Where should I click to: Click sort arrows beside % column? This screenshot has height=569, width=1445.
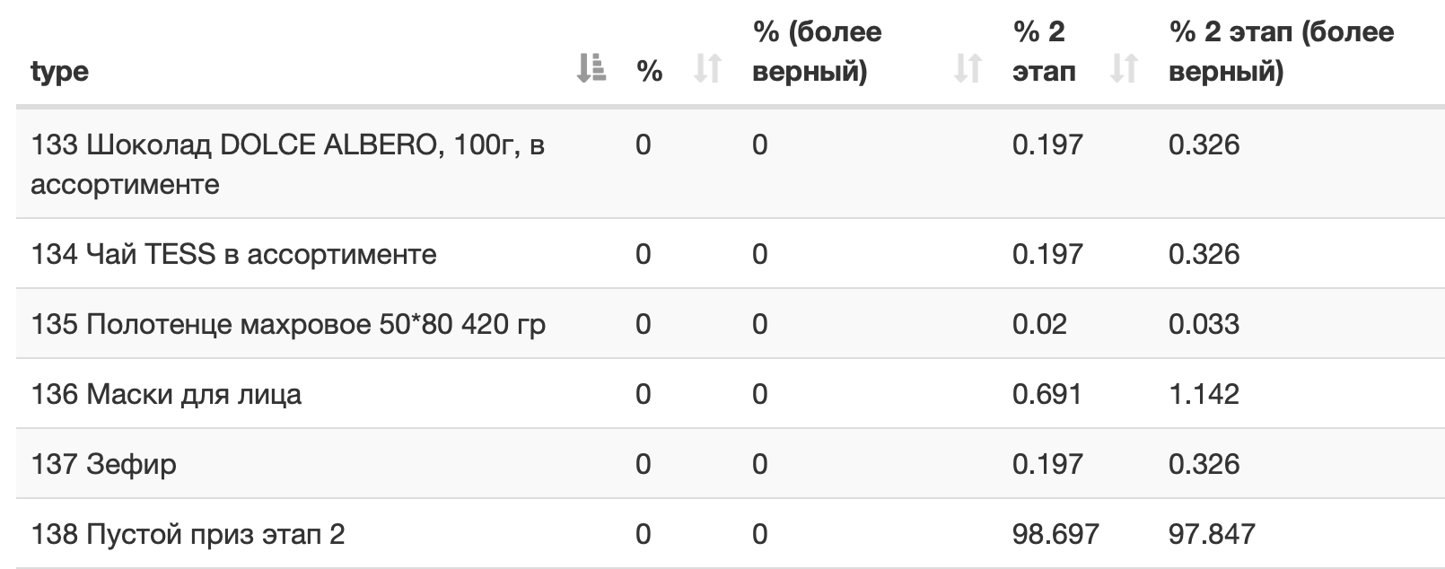click(708, 69)
